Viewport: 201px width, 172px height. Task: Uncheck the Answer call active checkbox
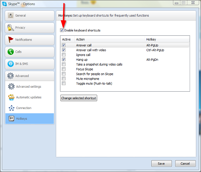[x=64, y=45]
